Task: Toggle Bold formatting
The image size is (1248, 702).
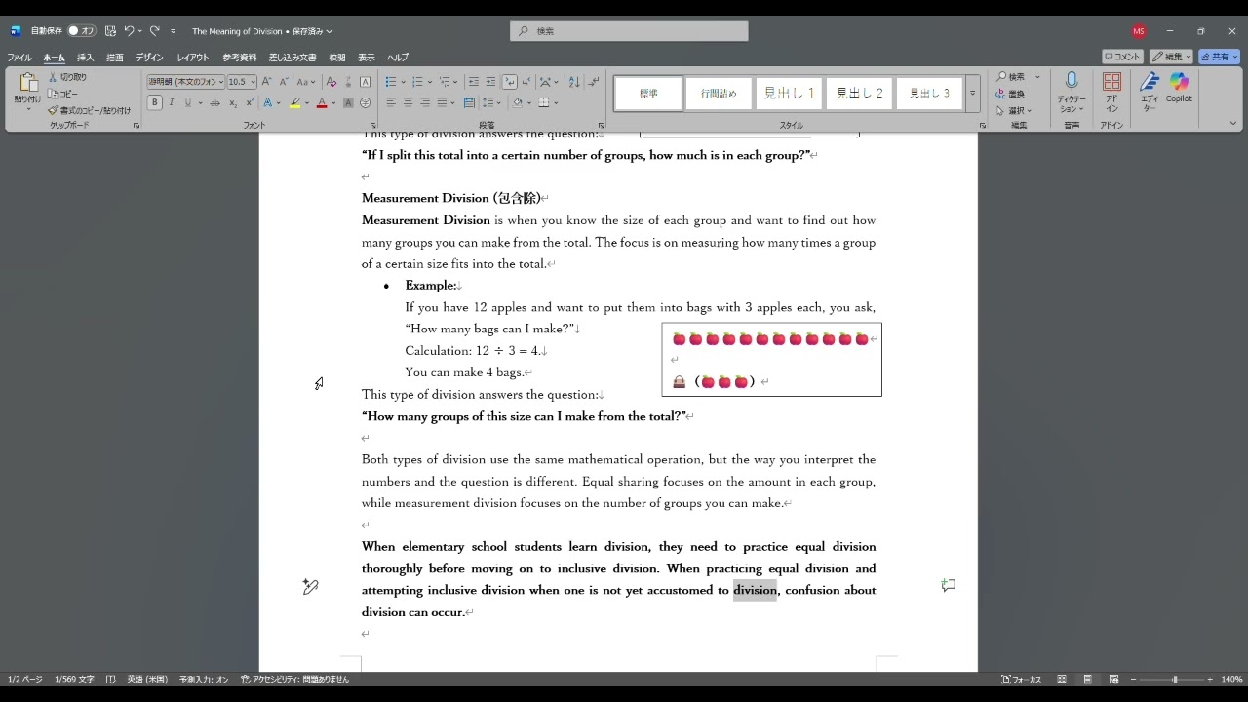Action: 155,102
